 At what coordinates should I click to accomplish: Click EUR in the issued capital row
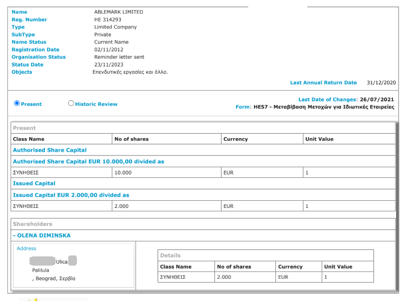pos(228,206)
